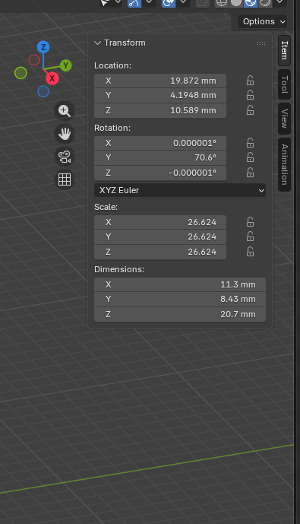Click the Location Z value field

click(160, 110)
